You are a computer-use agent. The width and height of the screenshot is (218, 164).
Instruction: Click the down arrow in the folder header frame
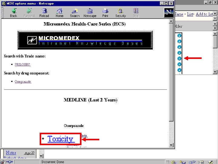tap(215, 28)
